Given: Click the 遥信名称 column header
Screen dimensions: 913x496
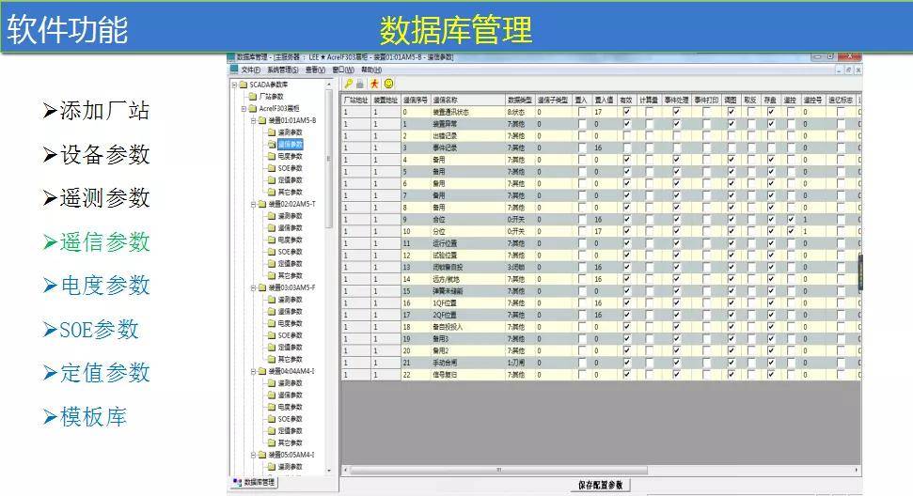Looking at the screenshot, I should [445, 99].
